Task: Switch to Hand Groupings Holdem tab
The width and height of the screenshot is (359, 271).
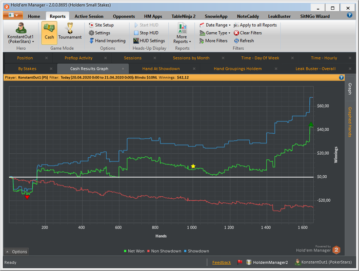Action: coord(237,69)
